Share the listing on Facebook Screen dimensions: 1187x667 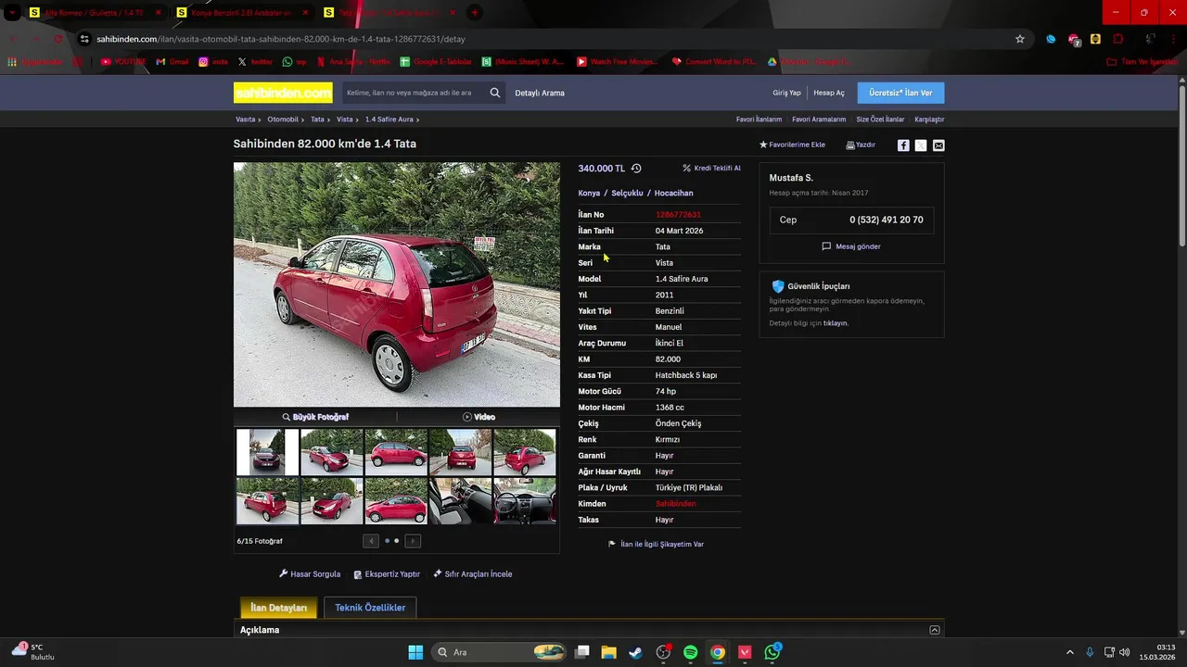click(903, 145)
